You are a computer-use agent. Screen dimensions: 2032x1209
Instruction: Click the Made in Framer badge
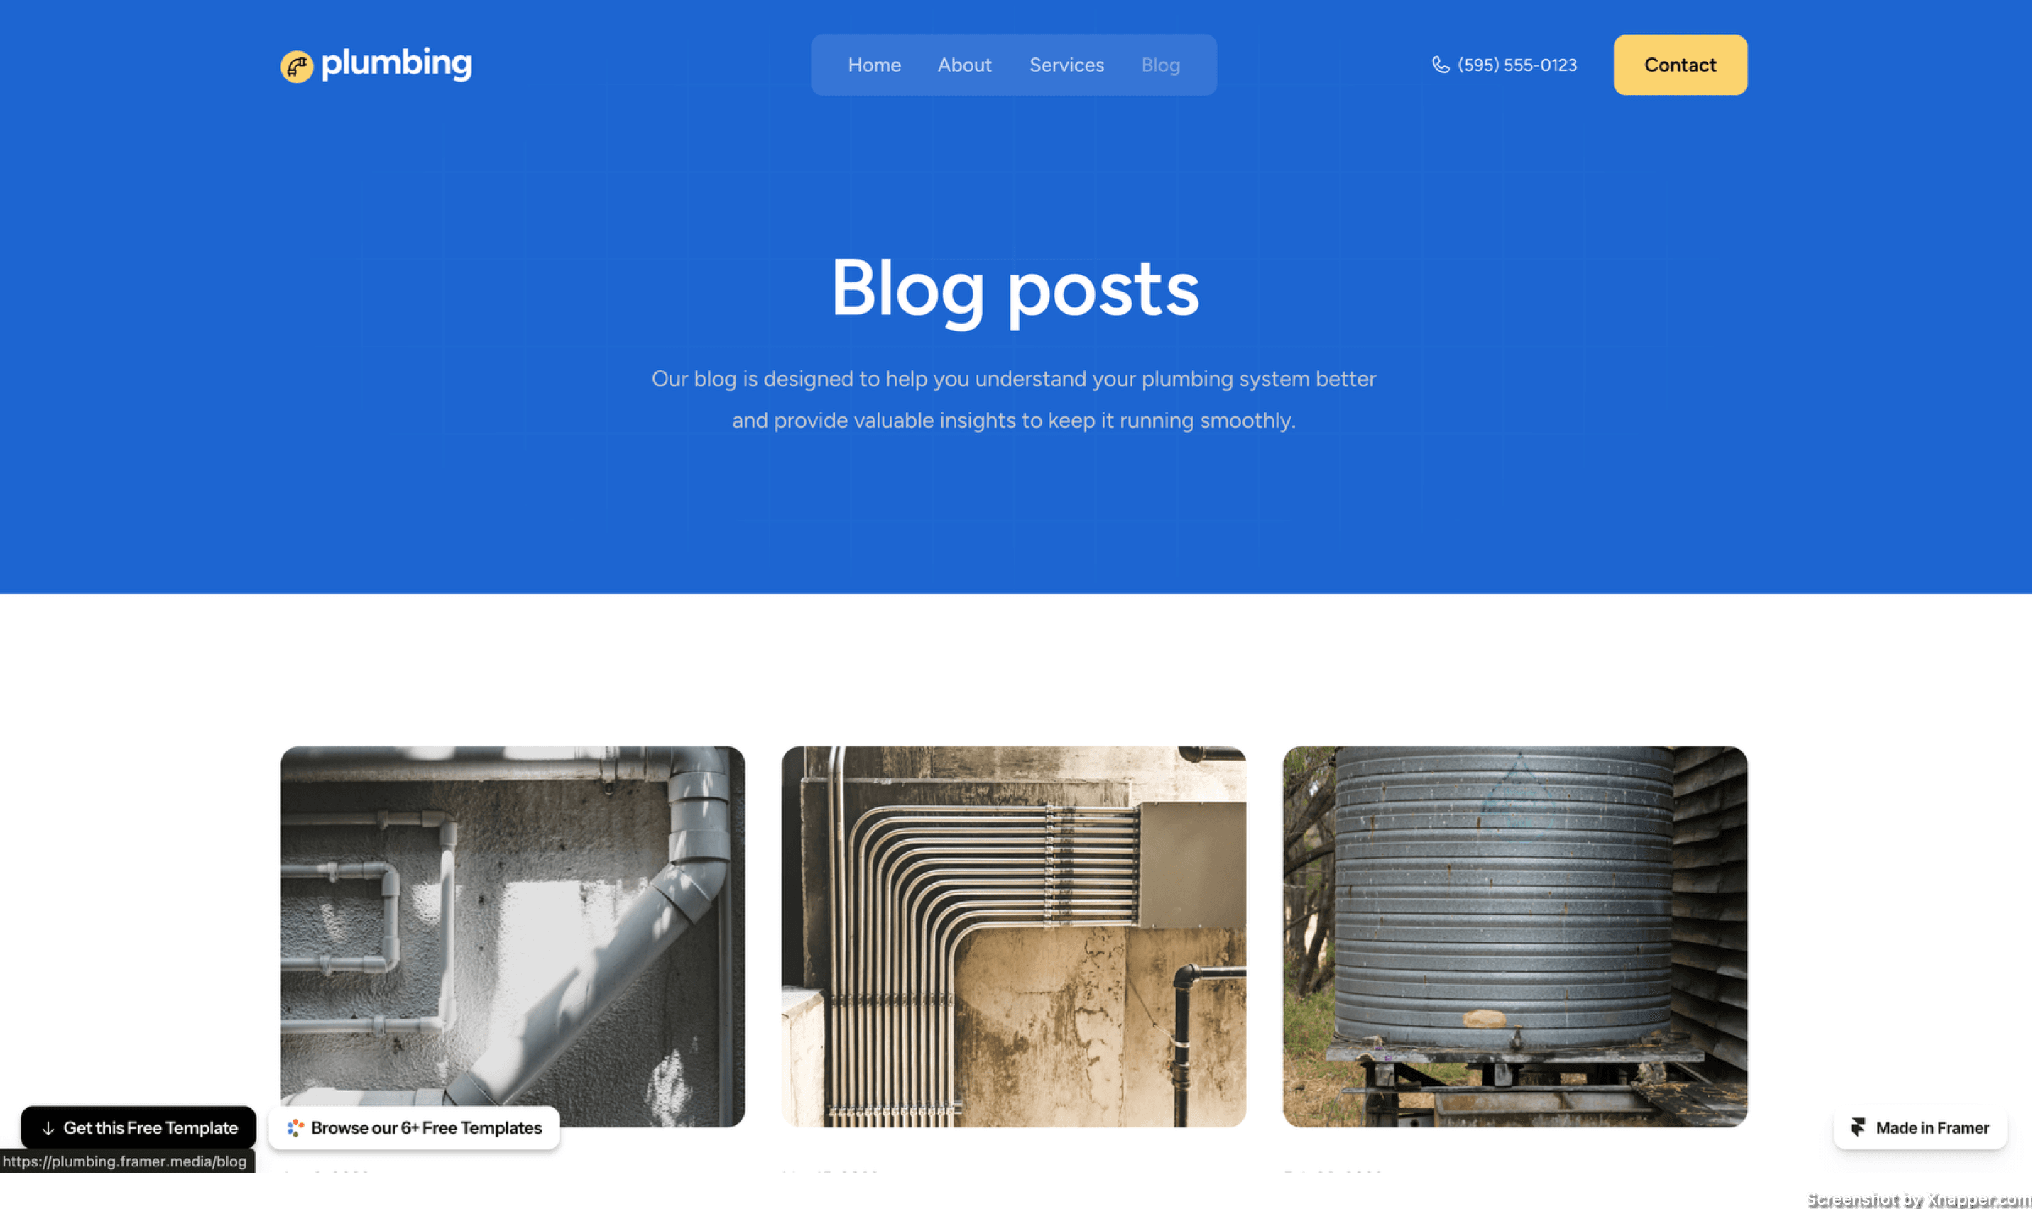[1920, 1128]
